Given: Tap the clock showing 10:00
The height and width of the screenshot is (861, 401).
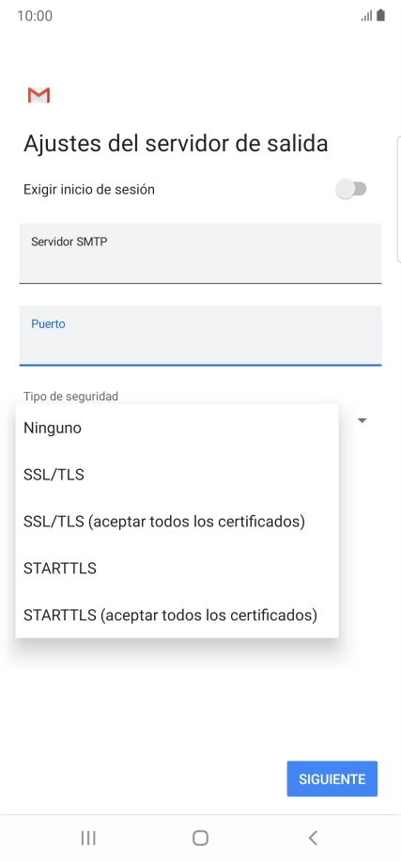Looking at the screenshot, I should pos(35,16).
